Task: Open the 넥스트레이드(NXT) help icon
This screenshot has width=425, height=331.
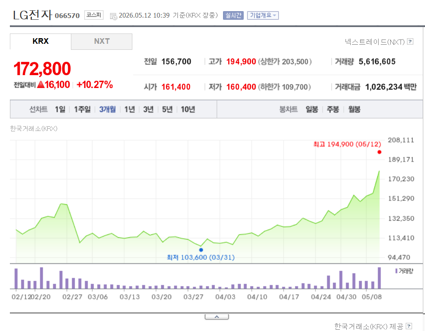Action: pyautogui.click(x=410, y=42)
